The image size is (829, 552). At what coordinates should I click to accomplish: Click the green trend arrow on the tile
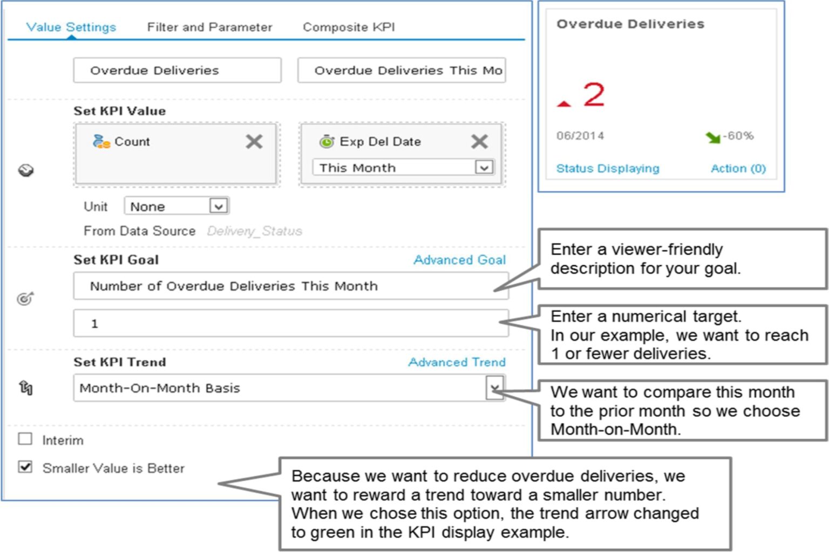[x=713, y=137]
